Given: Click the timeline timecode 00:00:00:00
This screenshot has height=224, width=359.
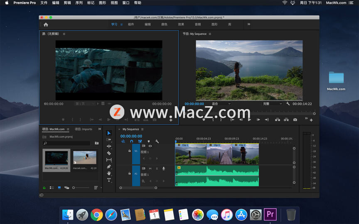Looking at the screenshot, I should click(131, 136).
